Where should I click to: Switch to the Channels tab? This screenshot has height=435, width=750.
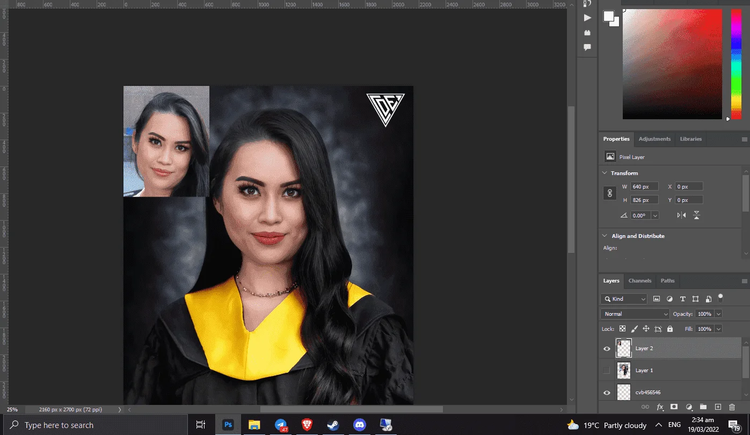point(640,281)
